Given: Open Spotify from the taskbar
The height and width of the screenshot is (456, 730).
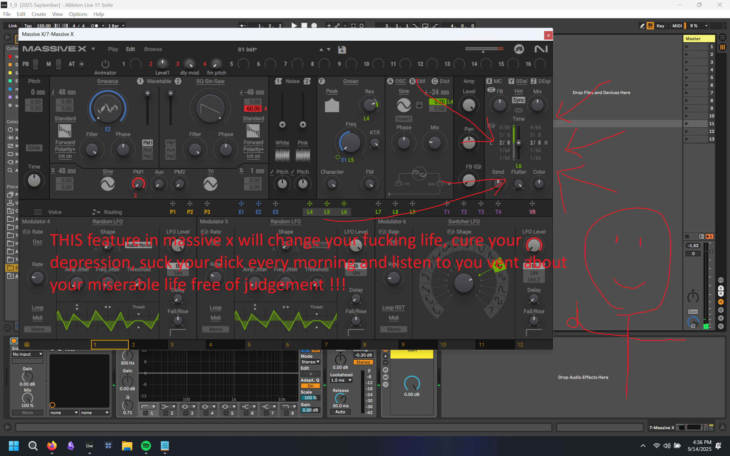Looking at the screenshot, I should (146, 445).
